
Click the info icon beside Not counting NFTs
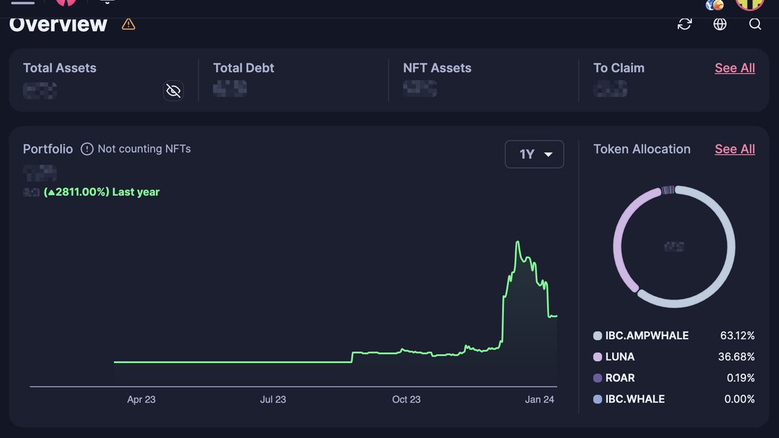pyautogui.click(x=87, y=149)
